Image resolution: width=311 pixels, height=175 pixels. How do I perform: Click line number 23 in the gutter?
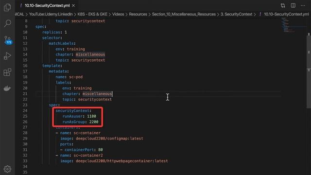point(25,105)
